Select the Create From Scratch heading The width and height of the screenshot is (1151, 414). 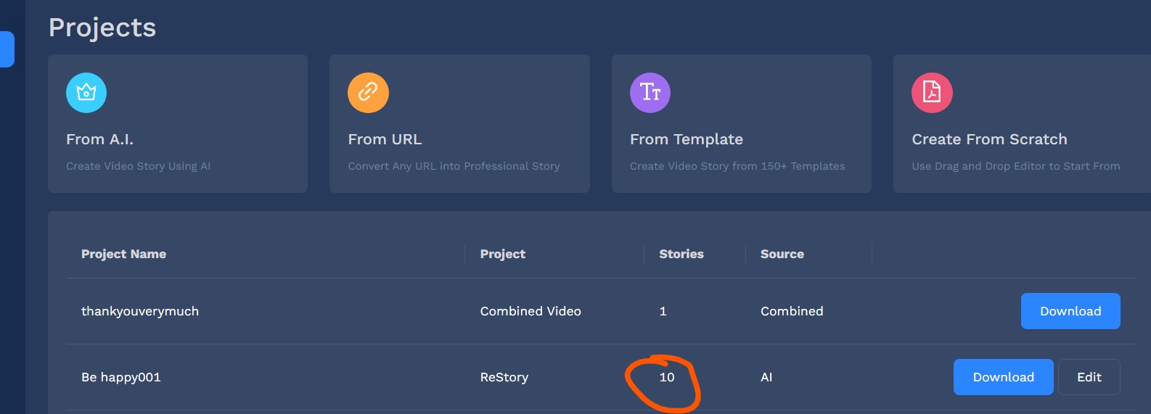pos(989,139)
